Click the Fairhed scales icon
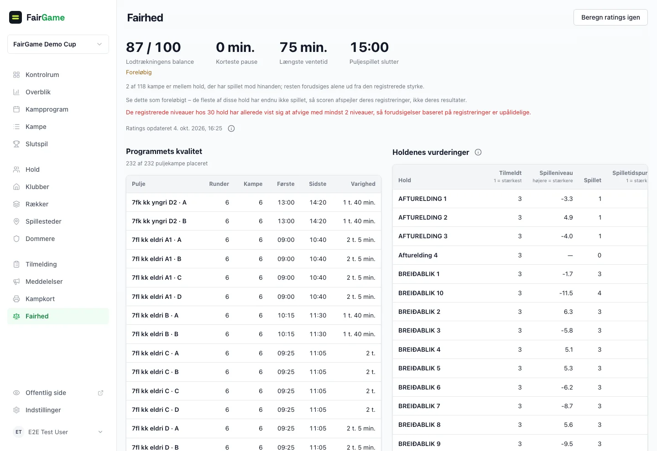Viewport: 657px width, 451px height. [16, 316]
